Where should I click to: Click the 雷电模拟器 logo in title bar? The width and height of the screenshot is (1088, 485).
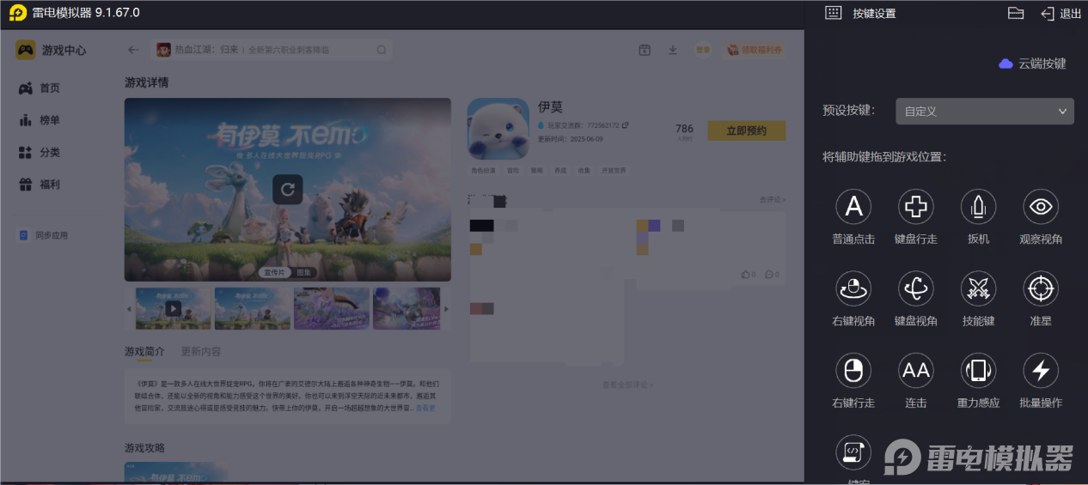pyautogui.click(x=18, y=13)
